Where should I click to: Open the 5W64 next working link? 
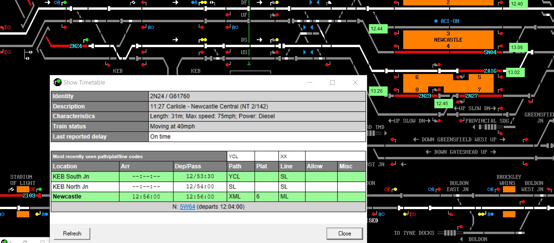click(x=187, y=207)
